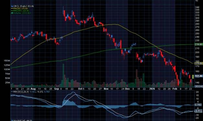This screenshot has width=203, height=121.
Task: Click the -15 level on the MACD axis
Action: point(197,115)
